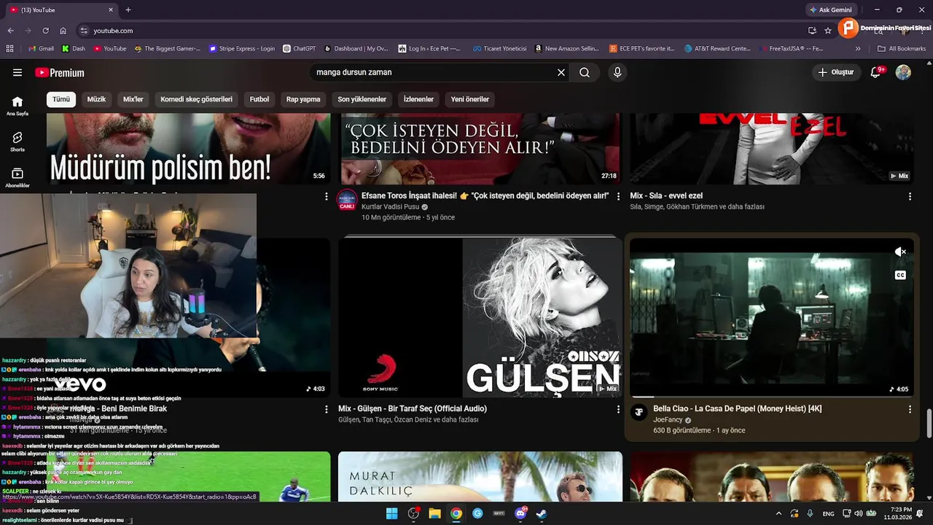Go back in the browser
The image size is (933, 525).
pos(10,31)
